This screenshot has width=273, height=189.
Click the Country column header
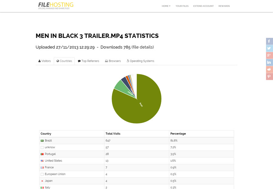(46, 134)
